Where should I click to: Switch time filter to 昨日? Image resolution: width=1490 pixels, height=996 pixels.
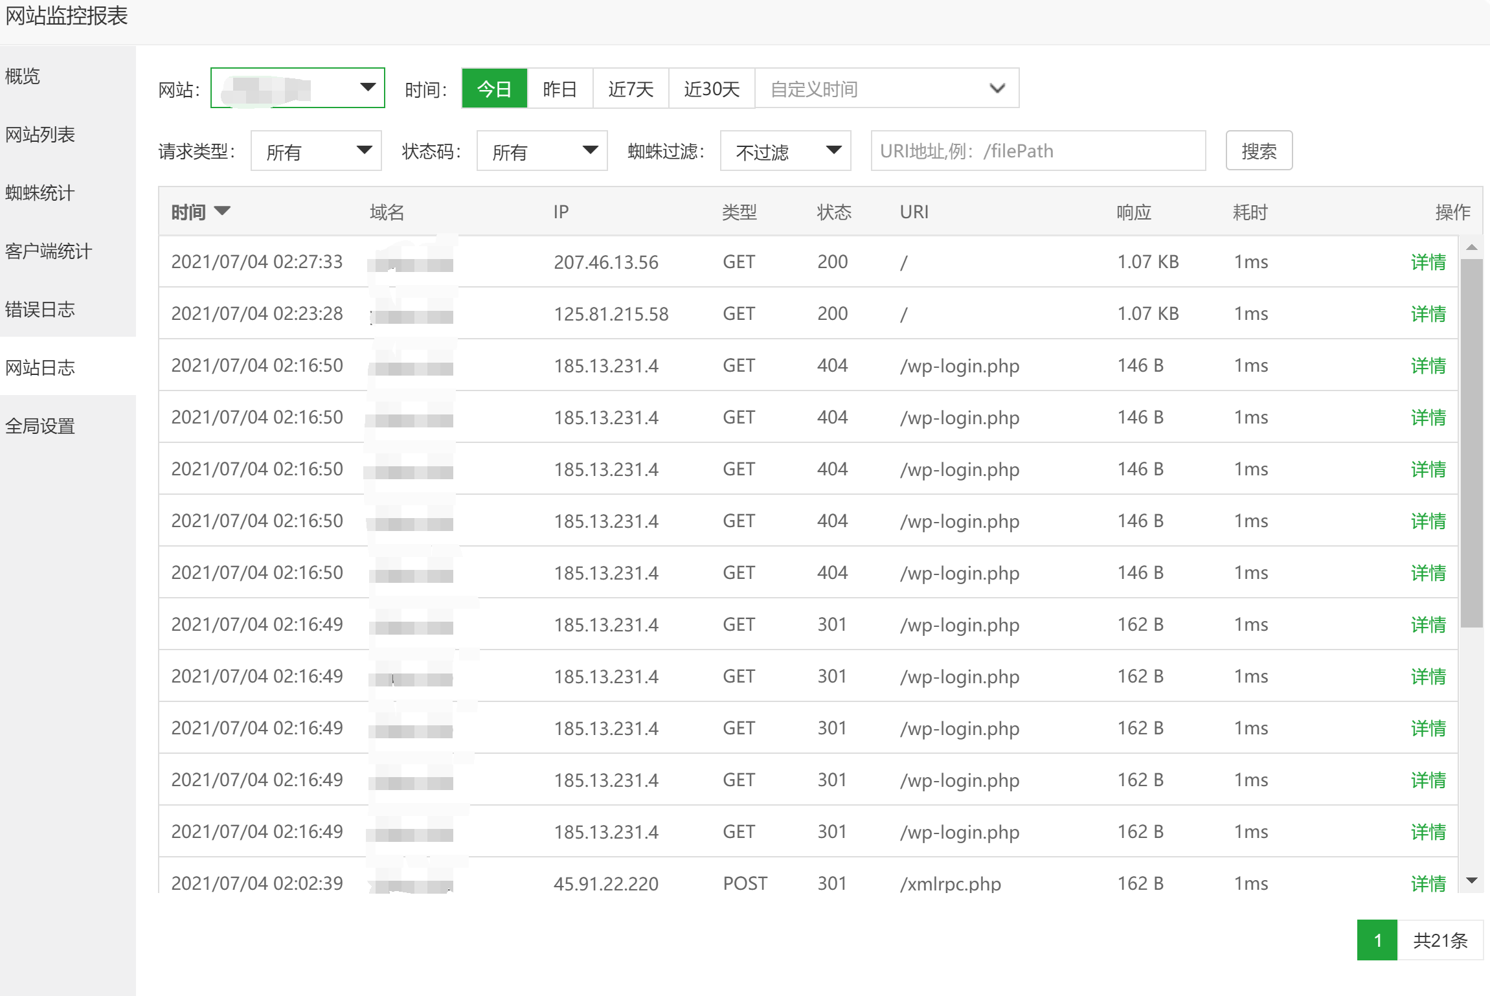point(560,88)
